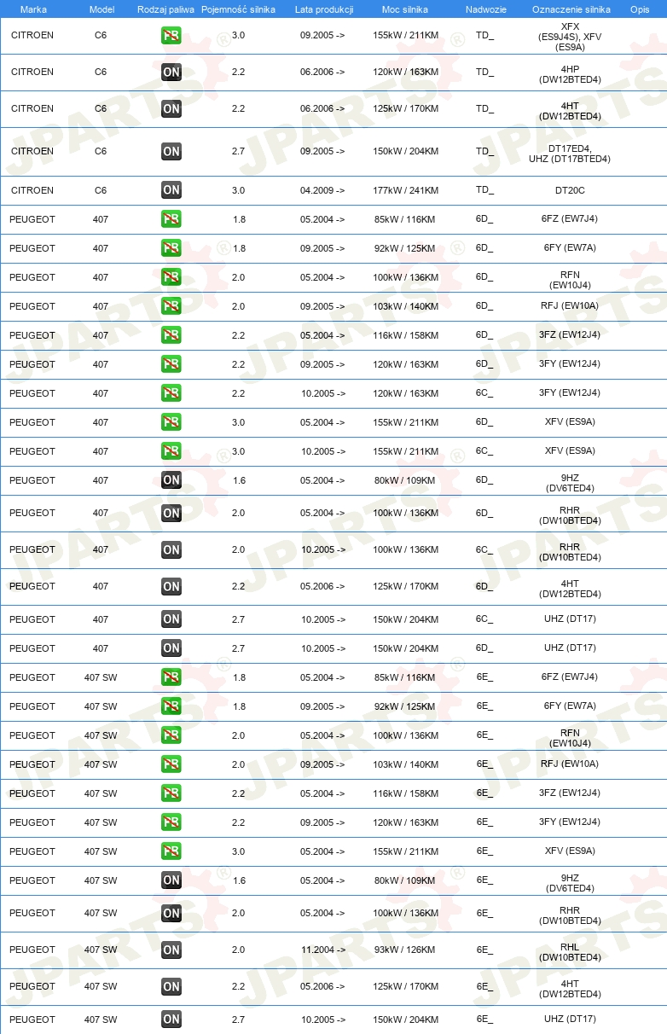The image size is (667, 1034).
Task: Click the ON icon in the Peugeot 407 RHR 6C_ row
Action: tap(171, 549)
